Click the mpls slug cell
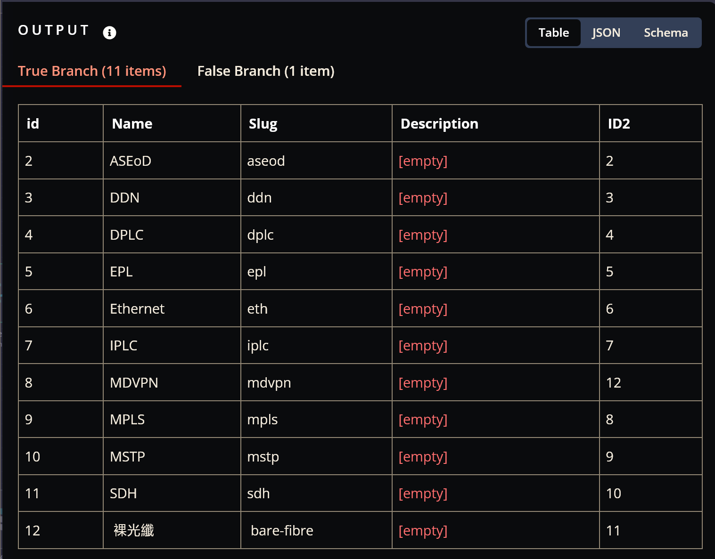715x559 pixels. pos(316,419)
